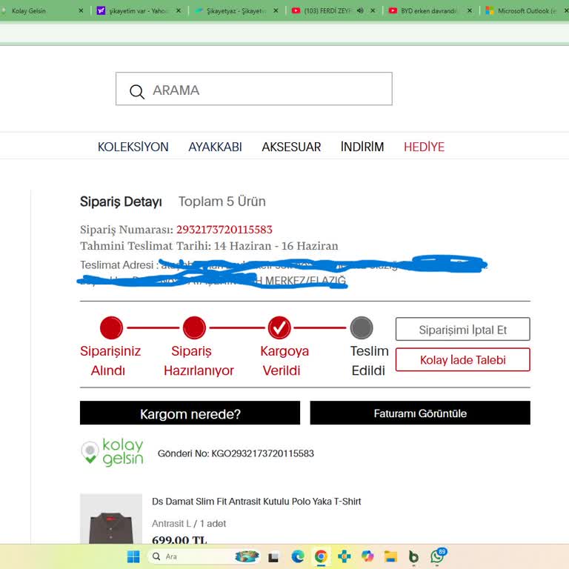Screen dimensions: 569x569
Task: Switch to the Kolay Gelsin tab
Action: coord(38,11)
